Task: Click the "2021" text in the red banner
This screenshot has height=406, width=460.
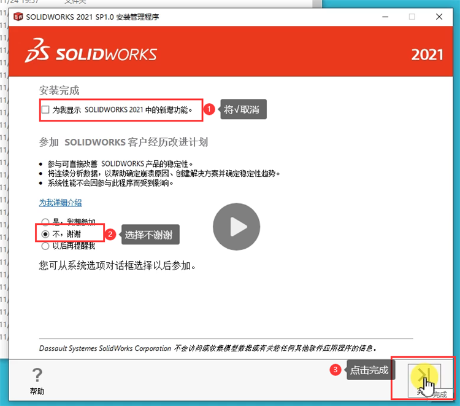Action: [x=427, y=55]
